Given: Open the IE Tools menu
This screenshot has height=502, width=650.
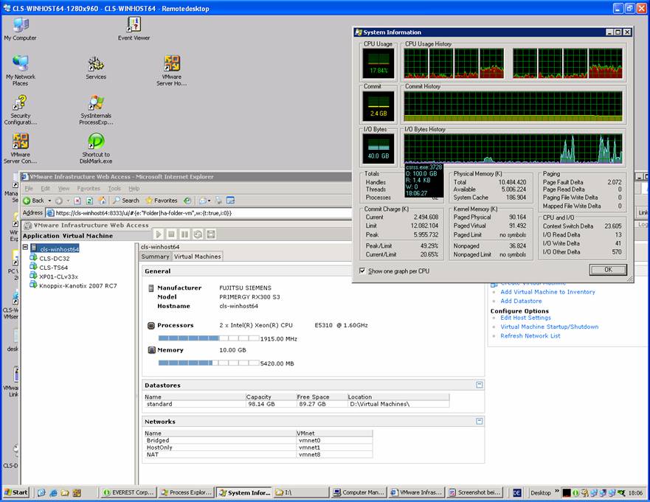Looking at the screenshot, I should click(114, 189).
